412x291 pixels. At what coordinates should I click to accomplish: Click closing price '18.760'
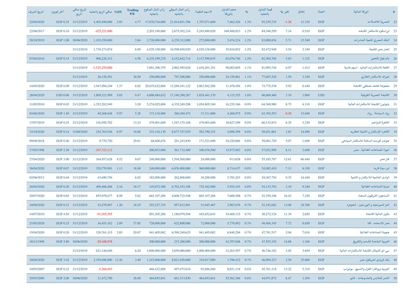pos(305,205)
